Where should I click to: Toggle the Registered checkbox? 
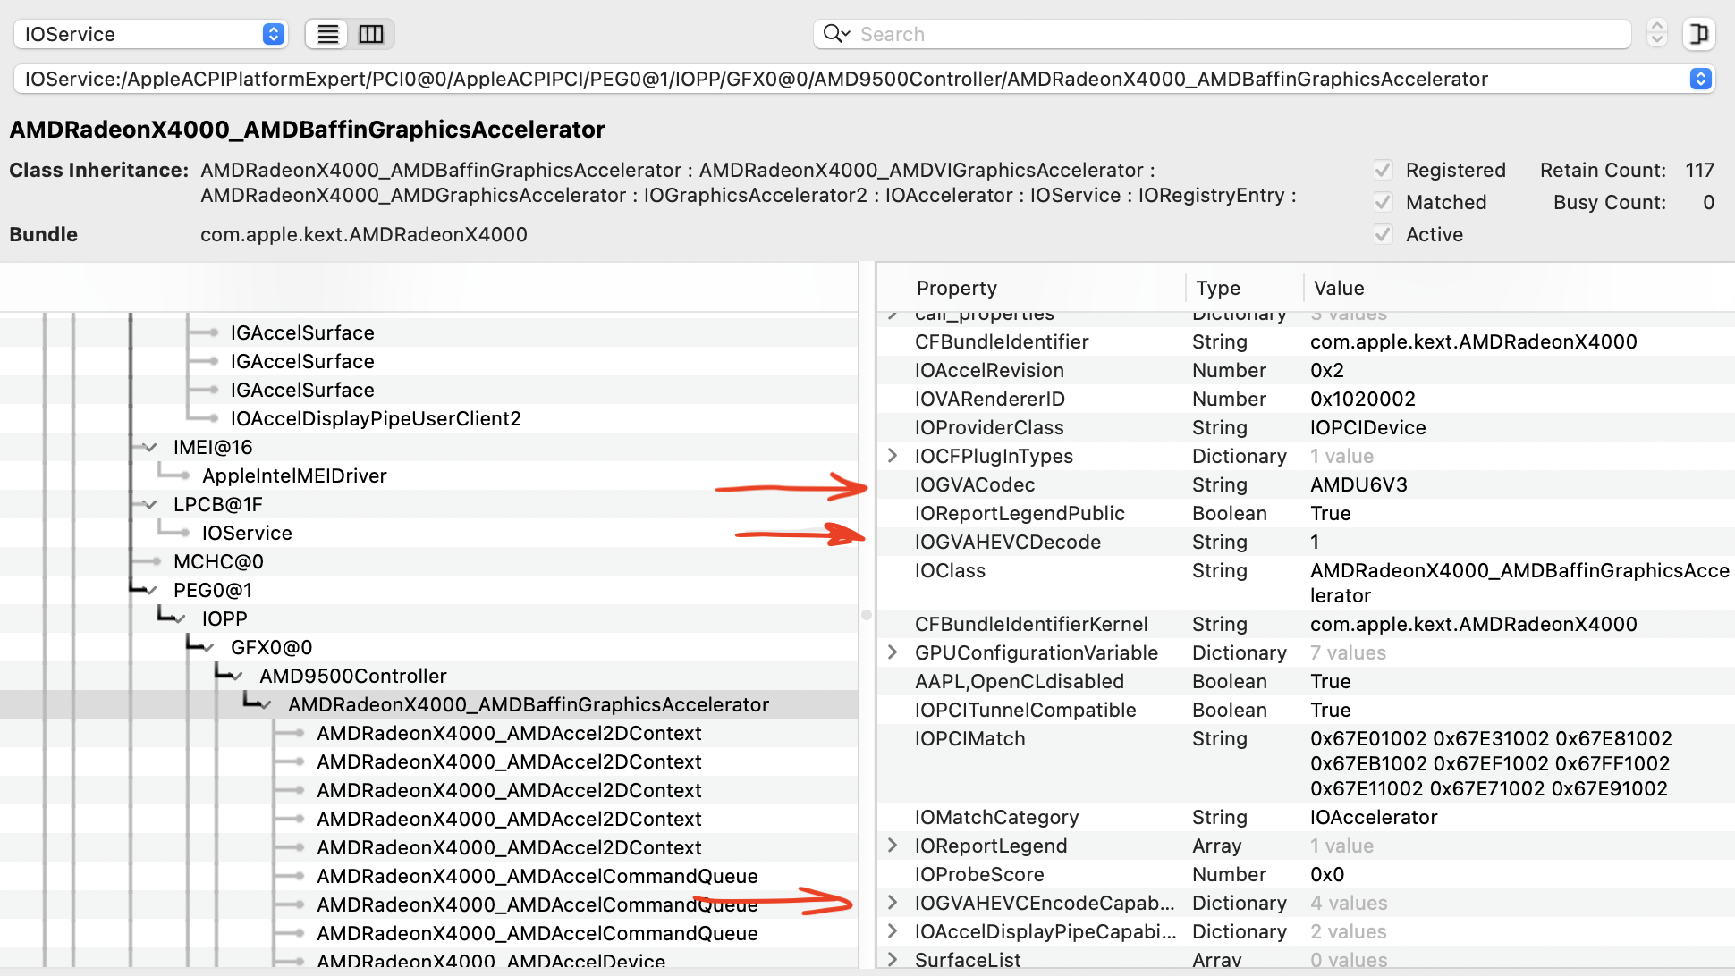tap(1384, 170)
